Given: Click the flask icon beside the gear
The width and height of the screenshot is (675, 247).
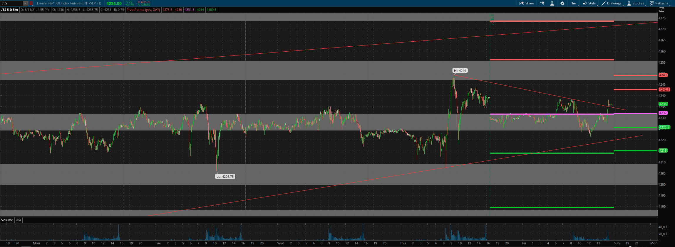Looking at the screenshot, I should point(552,3).
